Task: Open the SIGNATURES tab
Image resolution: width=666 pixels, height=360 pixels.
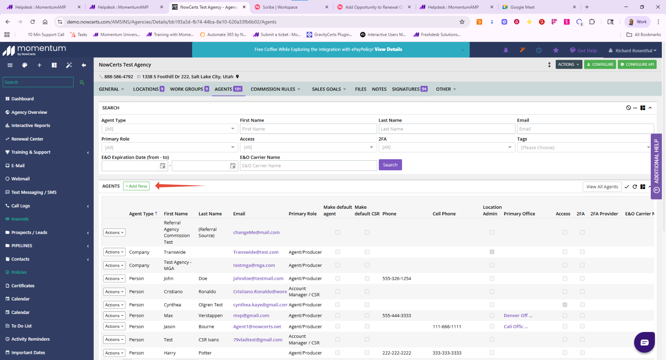Action: pos(410,89)
